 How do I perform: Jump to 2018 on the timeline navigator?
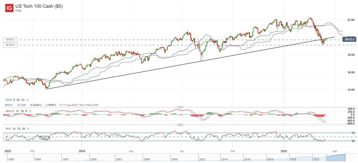pyautogui.click(x=270, y=159)
